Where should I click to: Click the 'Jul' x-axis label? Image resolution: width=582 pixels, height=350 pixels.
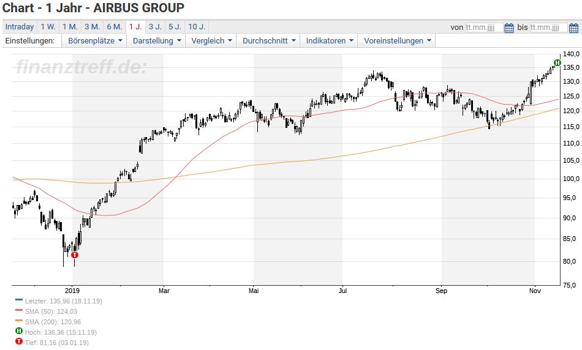342,291
